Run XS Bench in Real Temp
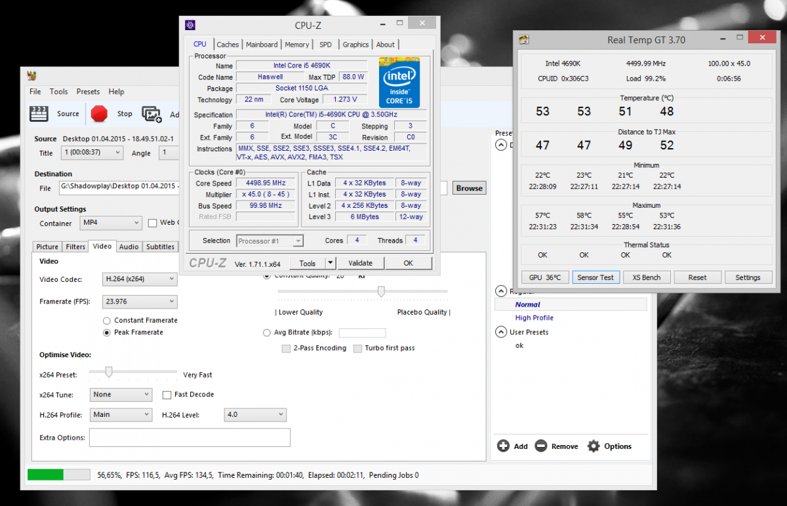This screenshot has width=787, height=506. coord(647,277)
